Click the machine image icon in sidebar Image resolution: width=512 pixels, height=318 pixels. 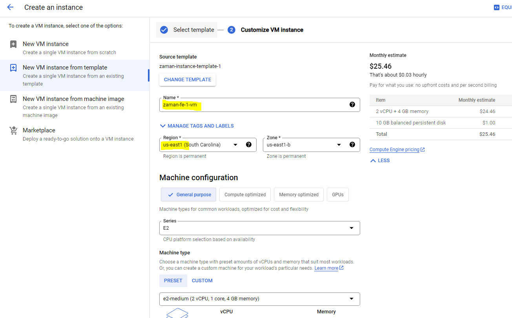[x=13, y=99]
